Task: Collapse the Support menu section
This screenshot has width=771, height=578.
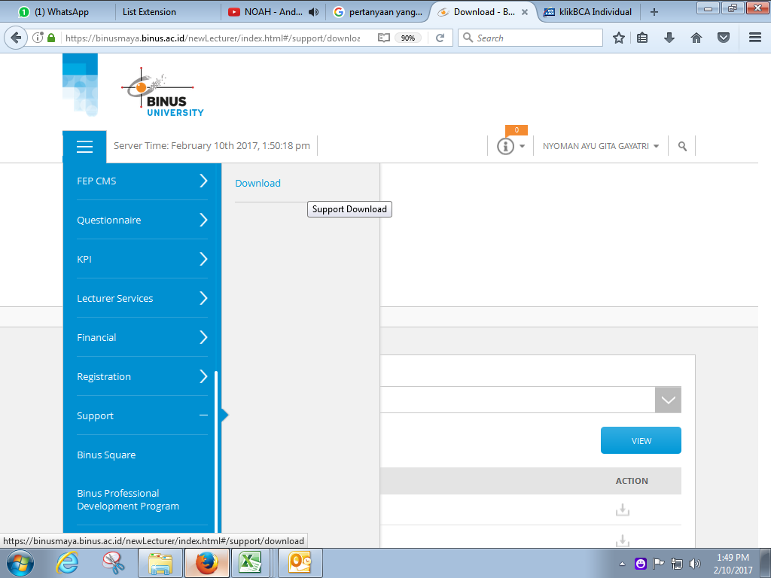Action: pos(203,415)
